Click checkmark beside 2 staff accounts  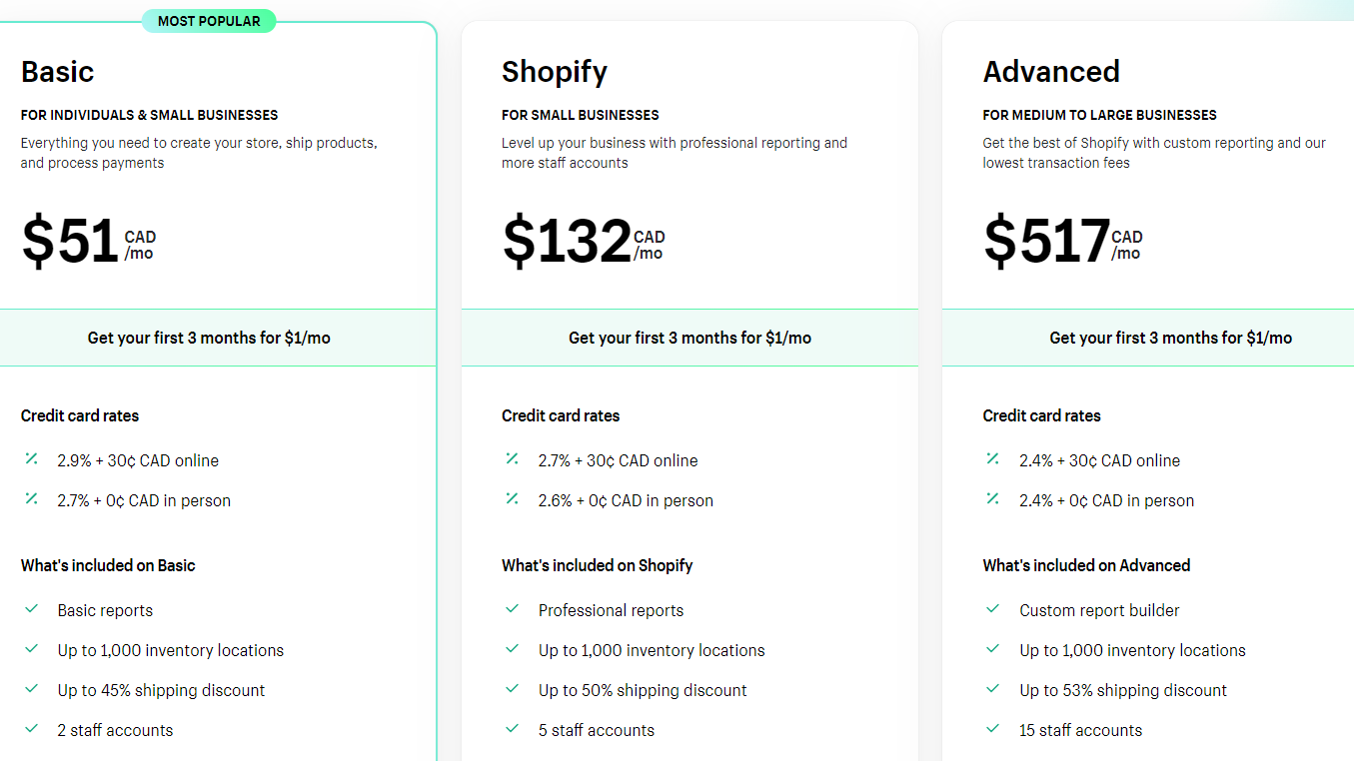(32, 729)
